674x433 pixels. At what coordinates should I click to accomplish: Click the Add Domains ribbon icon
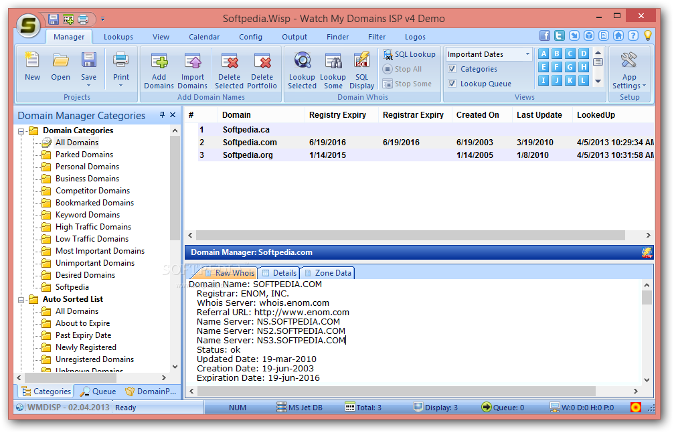point(159,70)
